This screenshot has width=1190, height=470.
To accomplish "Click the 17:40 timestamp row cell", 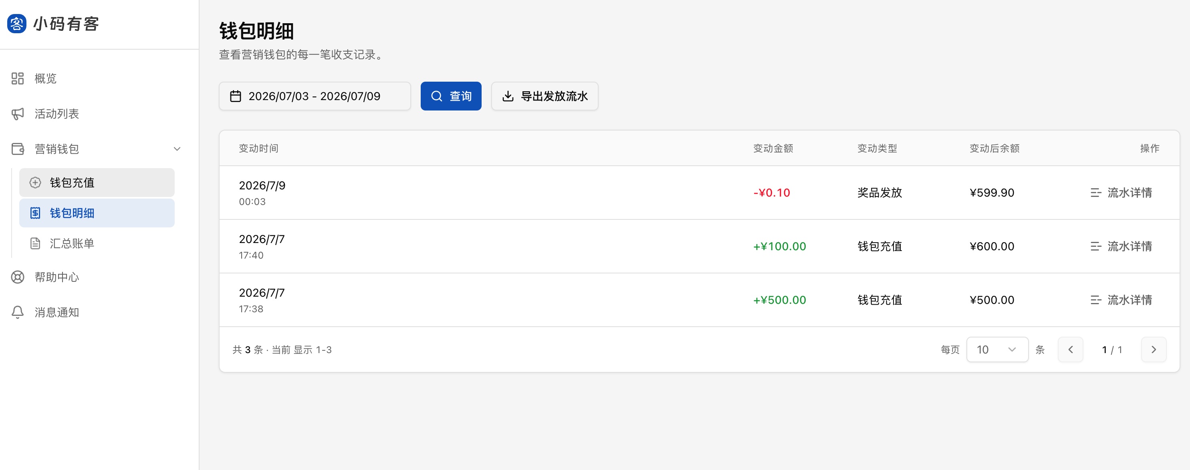I will [x=262, y=247].
